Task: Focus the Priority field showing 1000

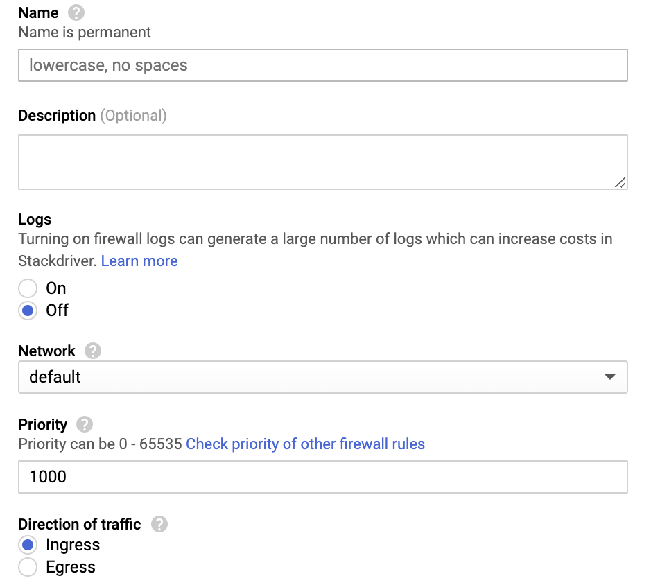Action: pos(323,477)
